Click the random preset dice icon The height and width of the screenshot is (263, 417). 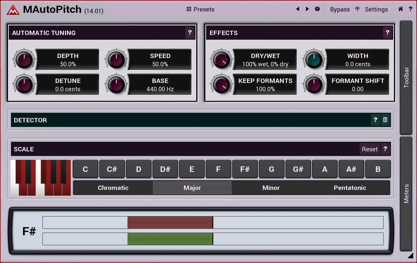click(317, 9)
